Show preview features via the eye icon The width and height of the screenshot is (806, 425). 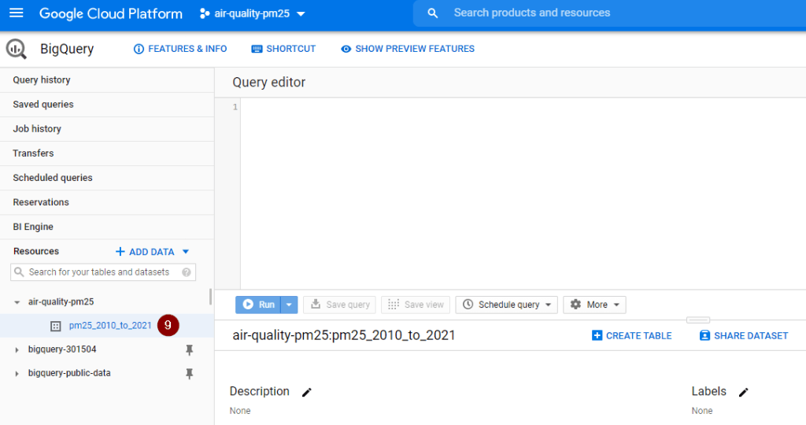coord(346,49)
